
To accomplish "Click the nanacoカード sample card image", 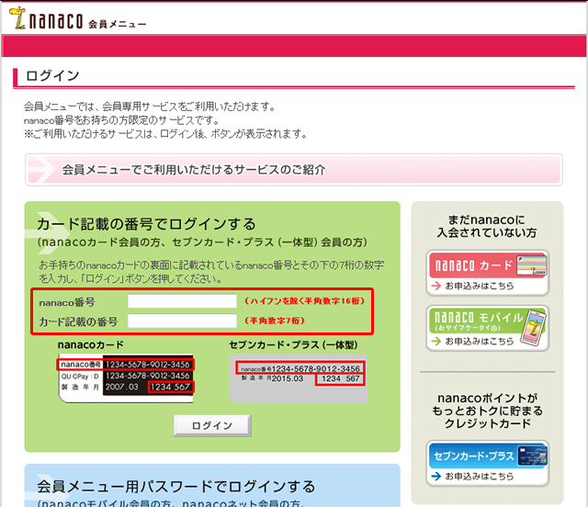I will (x=126, y=378).
